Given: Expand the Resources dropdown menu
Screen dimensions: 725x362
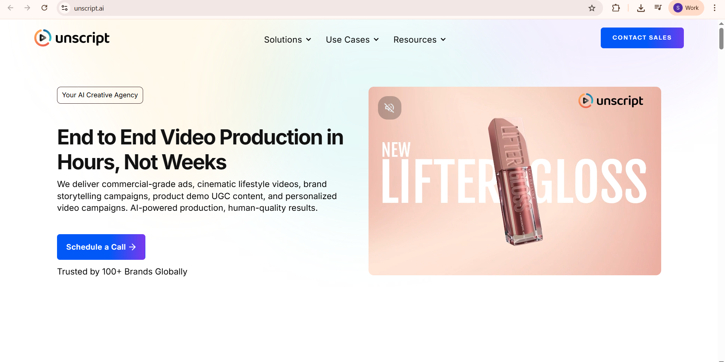Looking at the screenshot, I should pos(420,40).
